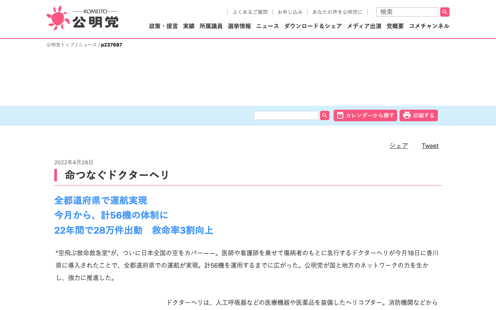
Task: Click subheading 今月から、計56機の体制に
Action: tap(111, 215)
